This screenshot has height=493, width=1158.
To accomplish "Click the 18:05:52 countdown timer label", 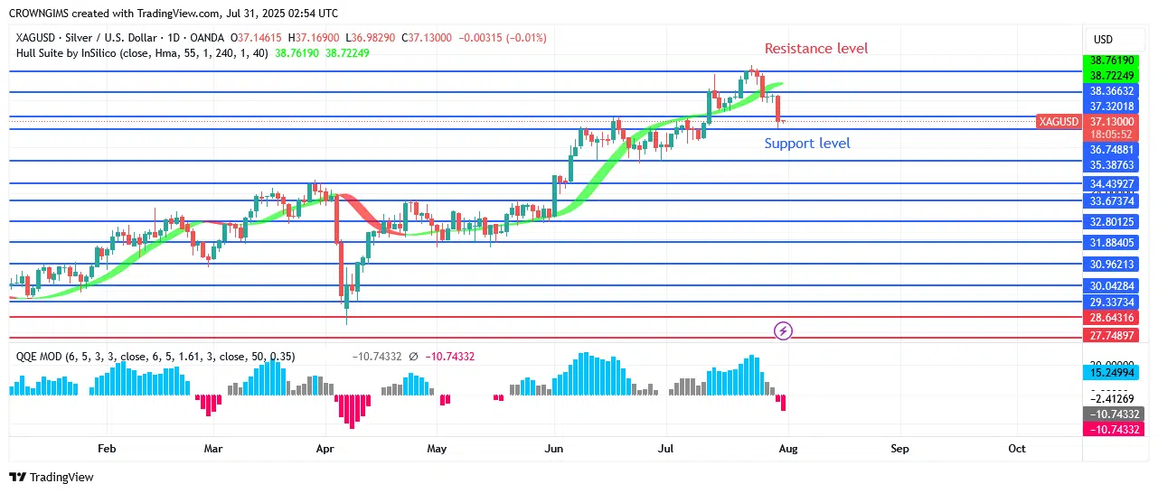I will pos(1111,134).
